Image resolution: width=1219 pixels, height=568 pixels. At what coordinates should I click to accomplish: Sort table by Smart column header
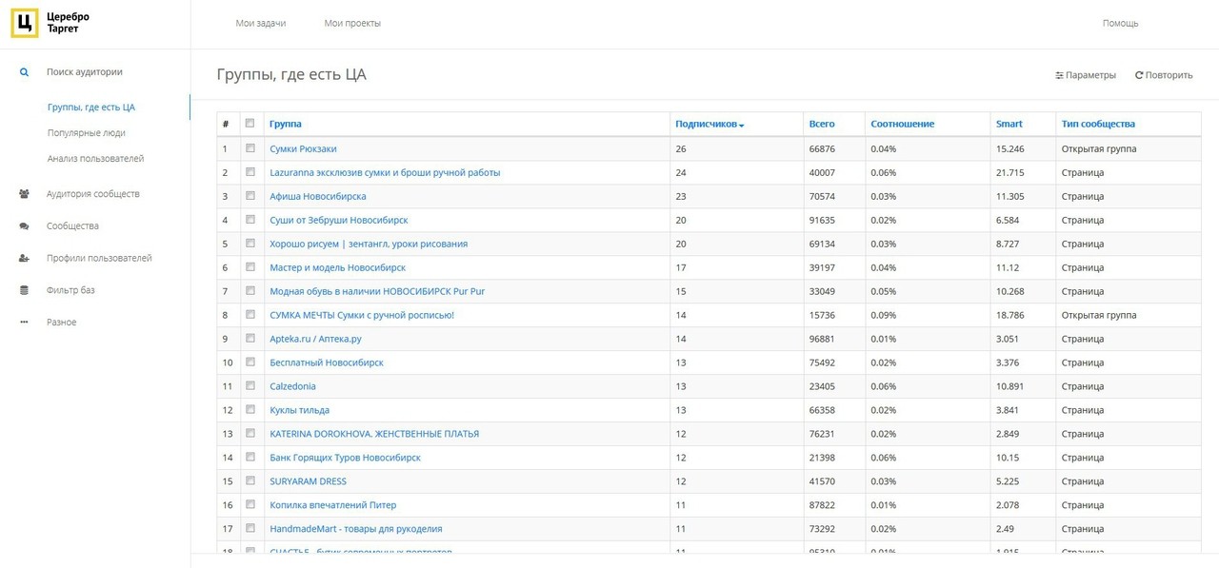[1009, 125]
